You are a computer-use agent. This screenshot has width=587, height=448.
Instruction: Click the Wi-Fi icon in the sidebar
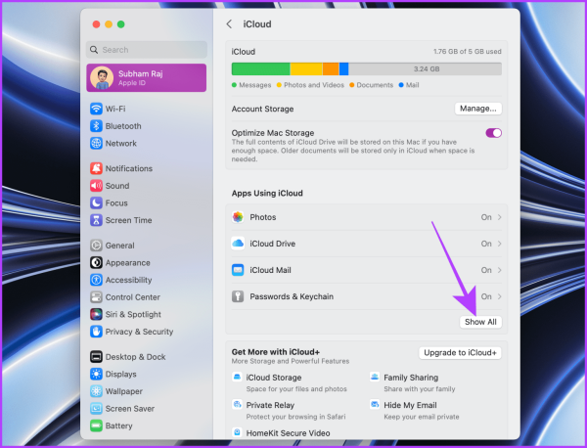point(96,109)
